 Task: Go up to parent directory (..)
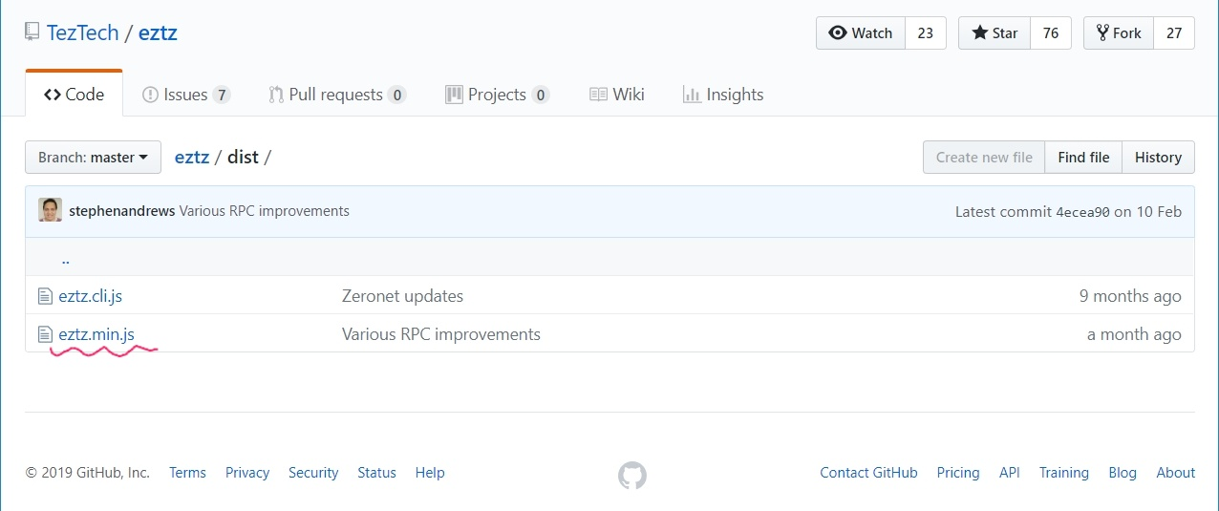pos(65,258)
